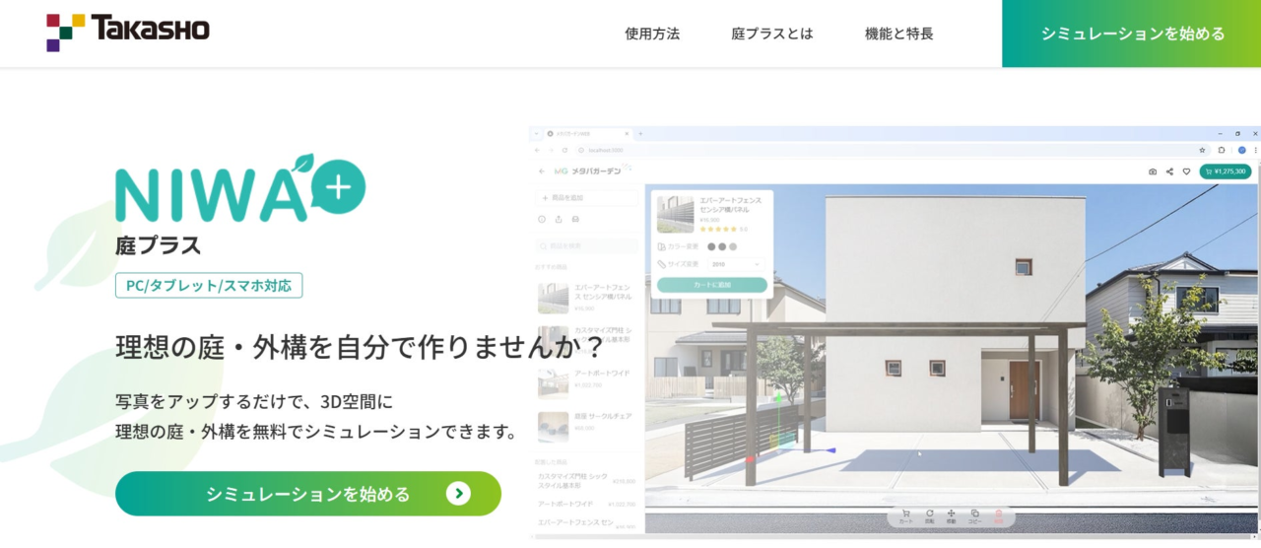The width and height of the screenshot is (1261, 548).
Task: Click the profile avatar in the demo browser toolbar
Action: [x=1242, y=150]
